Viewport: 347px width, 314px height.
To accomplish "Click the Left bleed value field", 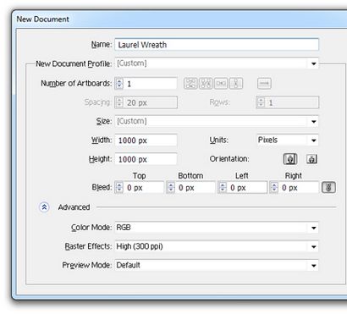I will [247, 188].
